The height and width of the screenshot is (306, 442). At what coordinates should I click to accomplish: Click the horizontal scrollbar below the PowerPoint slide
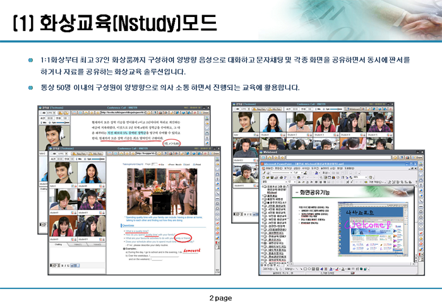[352, 264]
